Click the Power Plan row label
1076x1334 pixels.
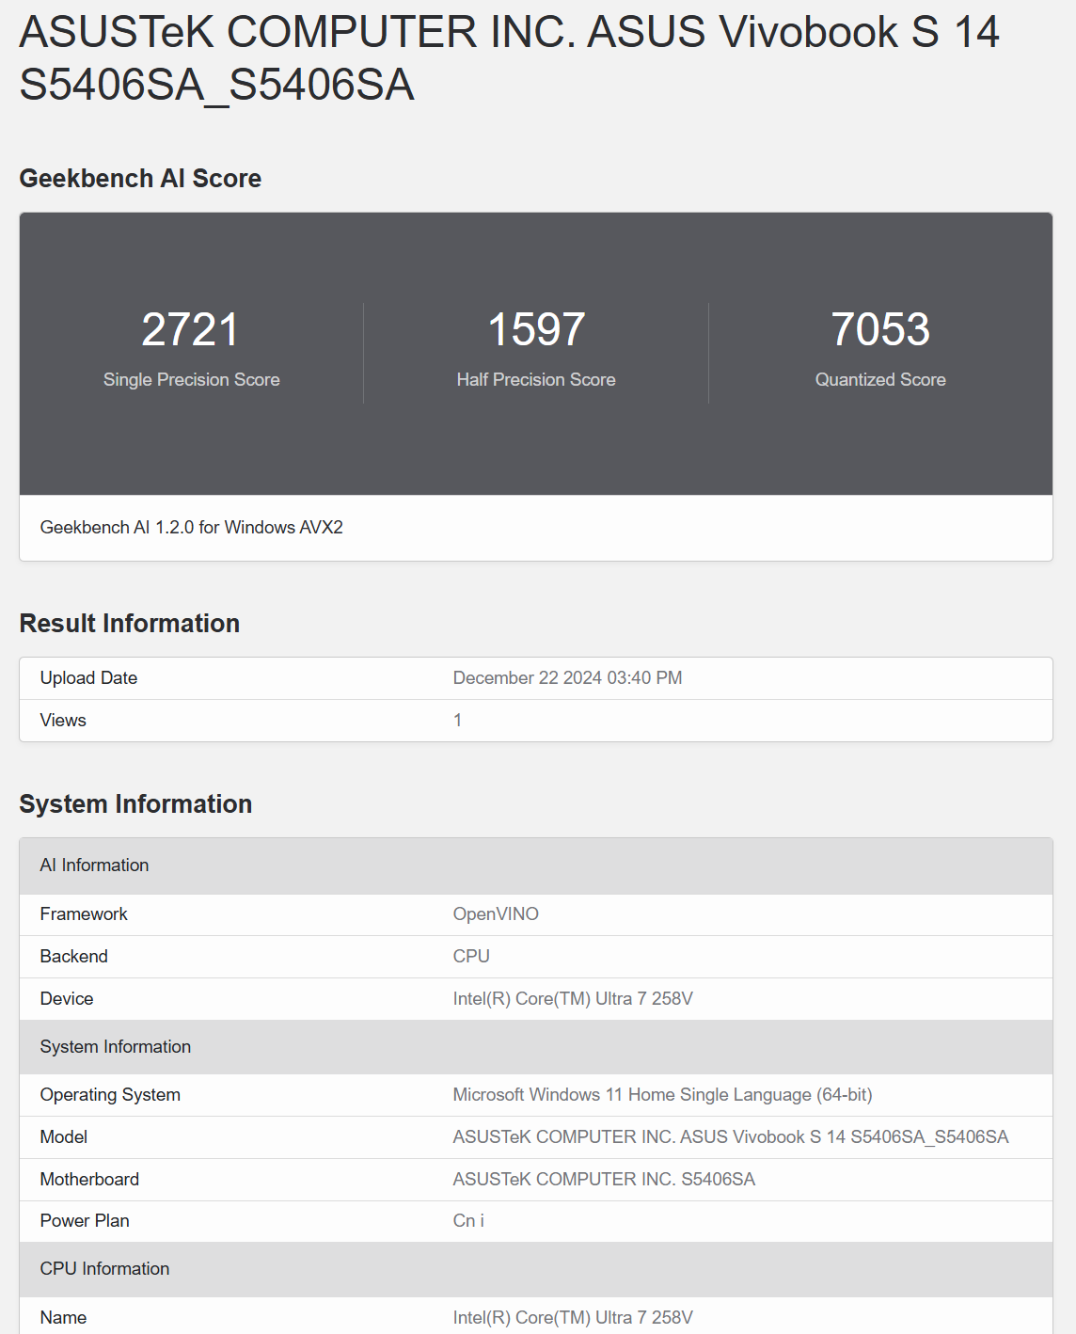point(85,1221)
